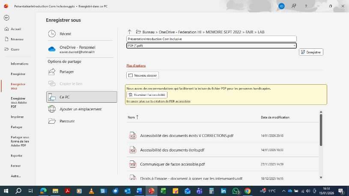Go up one folder level arrow

point(130,32)
